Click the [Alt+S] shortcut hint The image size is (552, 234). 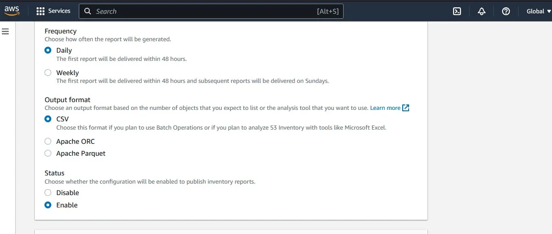(x=328, y=11)
